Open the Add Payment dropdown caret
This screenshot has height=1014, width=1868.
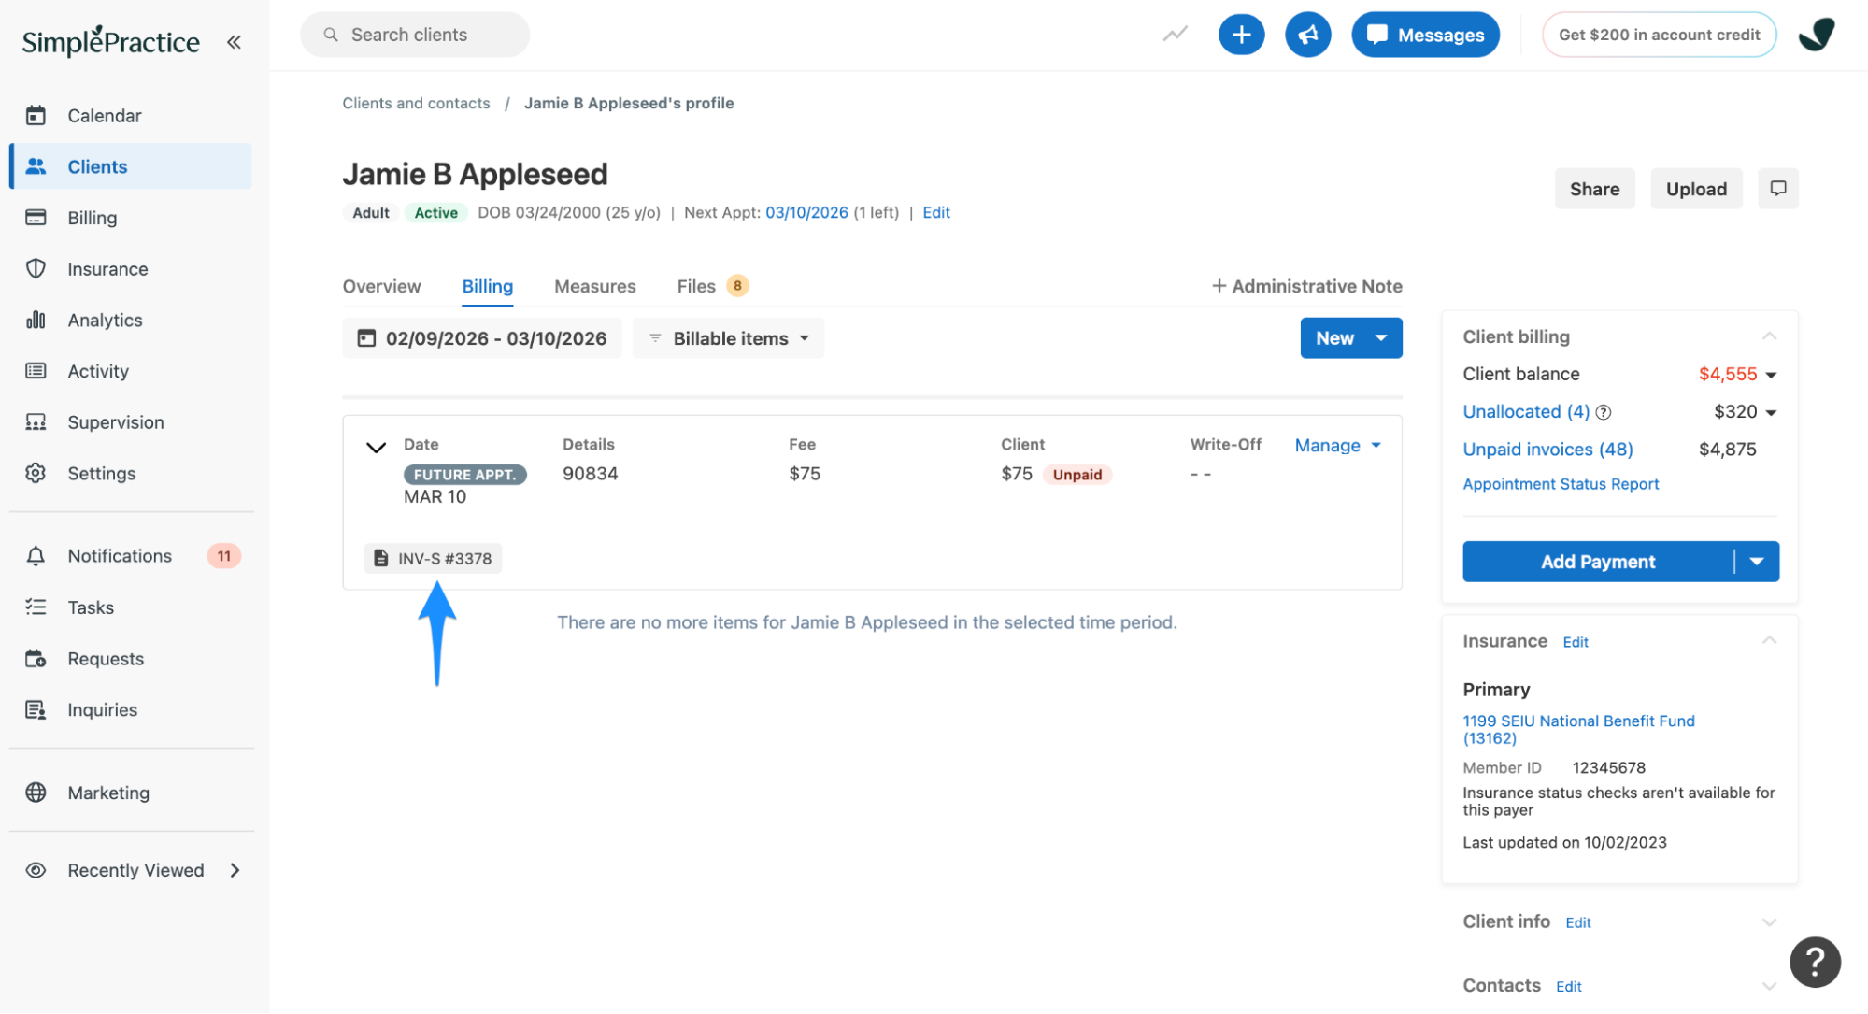click(1757, 562)
